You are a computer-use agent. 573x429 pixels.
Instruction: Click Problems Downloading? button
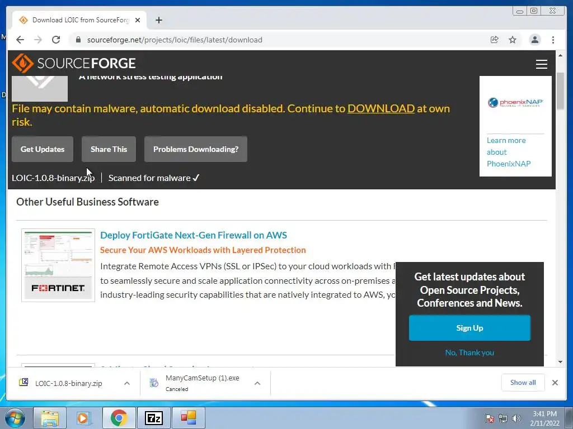pos(196,149)
